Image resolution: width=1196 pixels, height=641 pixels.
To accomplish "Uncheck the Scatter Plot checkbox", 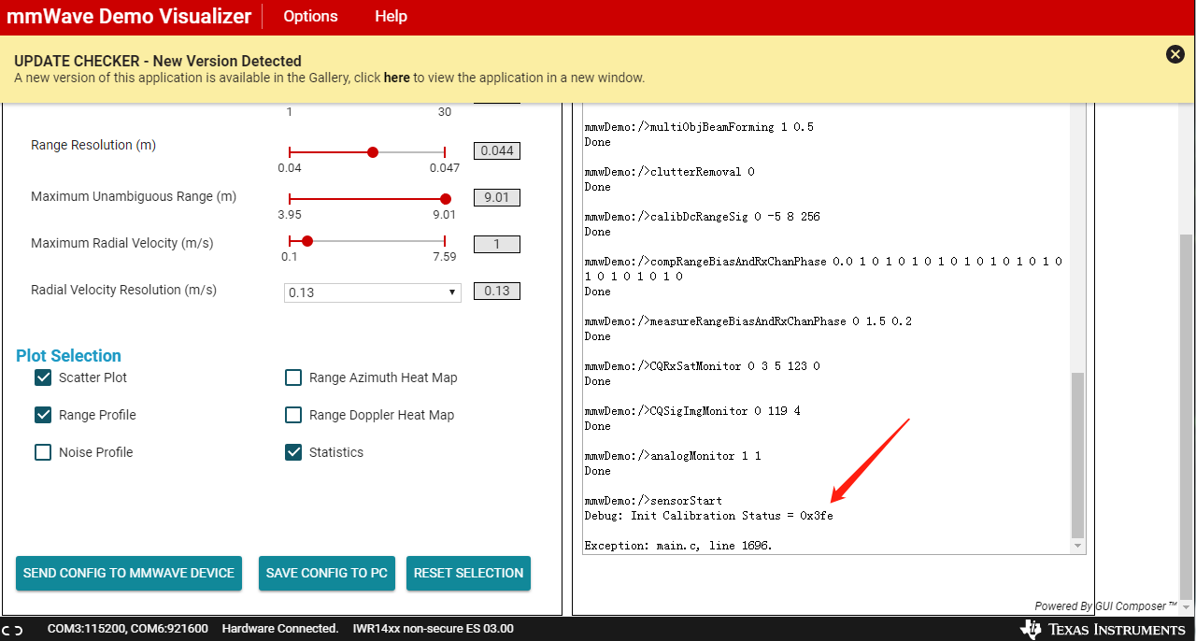I will click(x=43, y=377).
